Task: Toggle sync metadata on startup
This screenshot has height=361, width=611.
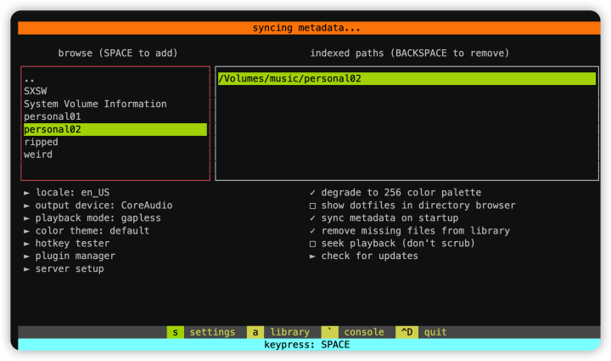Action: (x=384, y=218)
